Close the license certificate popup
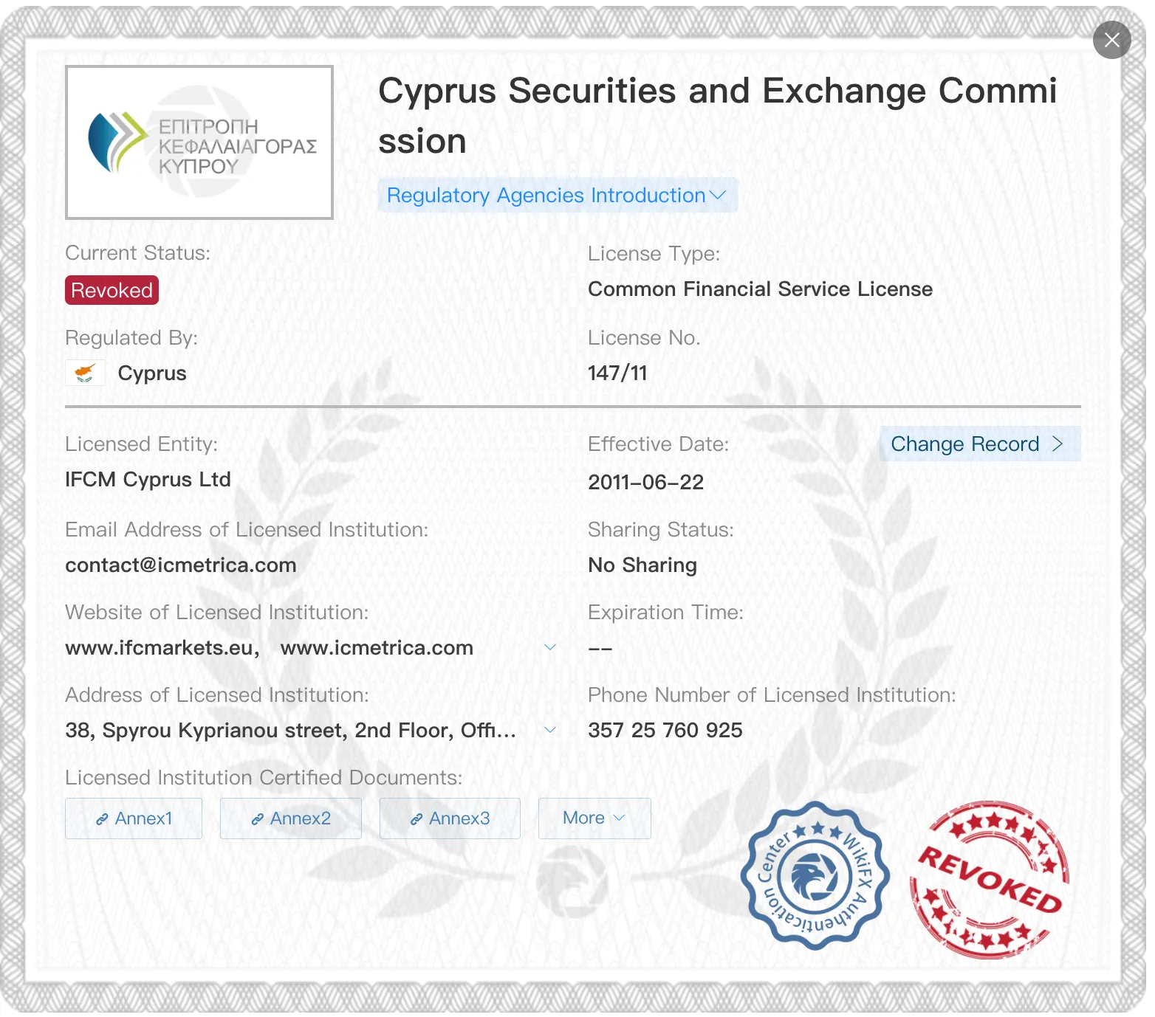This screenshot has width=1155, height=1017. (1111, 40)
